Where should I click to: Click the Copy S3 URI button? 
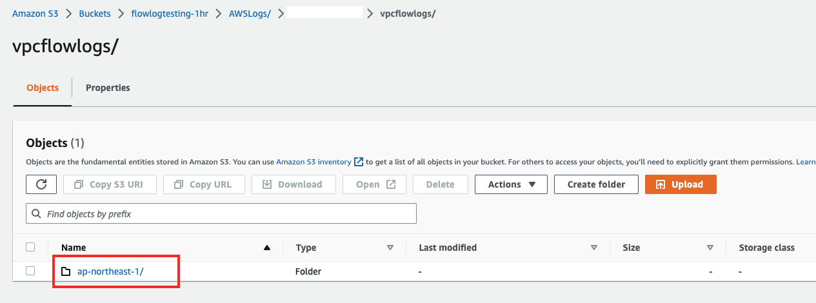point(108,184)
